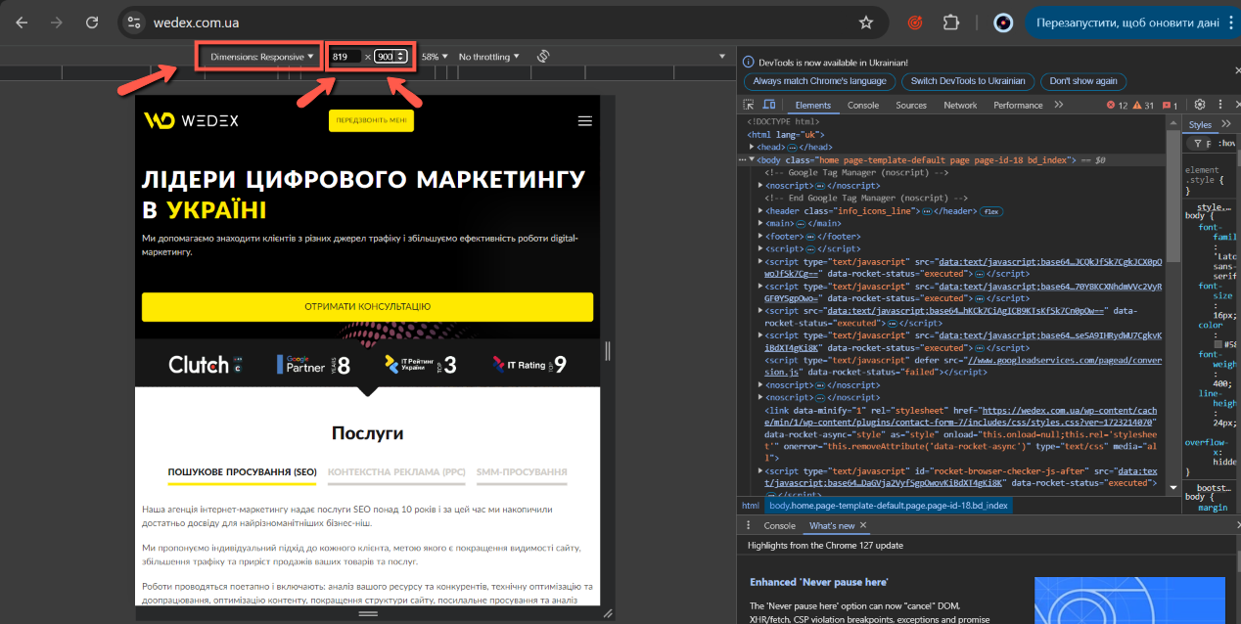Open the Network tab
The image size is (1241, 624).
click(960, 105)
